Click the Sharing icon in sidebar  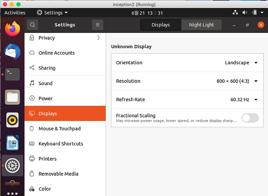coord(32,67)
